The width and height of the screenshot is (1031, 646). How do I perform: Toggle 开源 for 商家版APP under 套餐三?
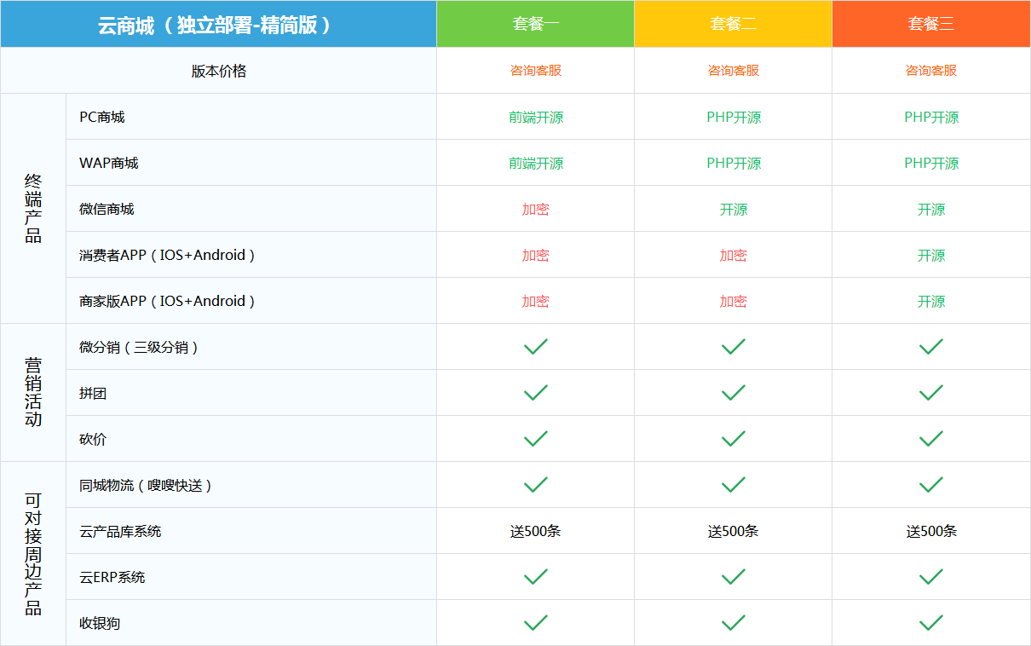(930, 300)
